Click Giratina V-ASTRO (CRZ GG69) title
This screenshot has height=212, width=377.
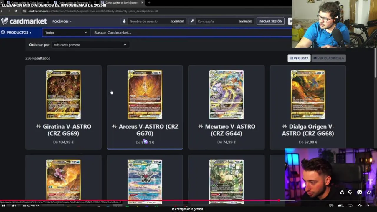click(67, 130)
